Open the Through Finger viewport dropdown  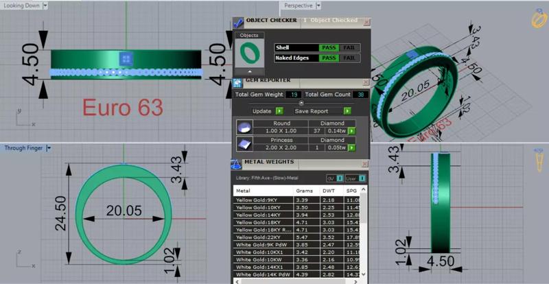[49, 148]
